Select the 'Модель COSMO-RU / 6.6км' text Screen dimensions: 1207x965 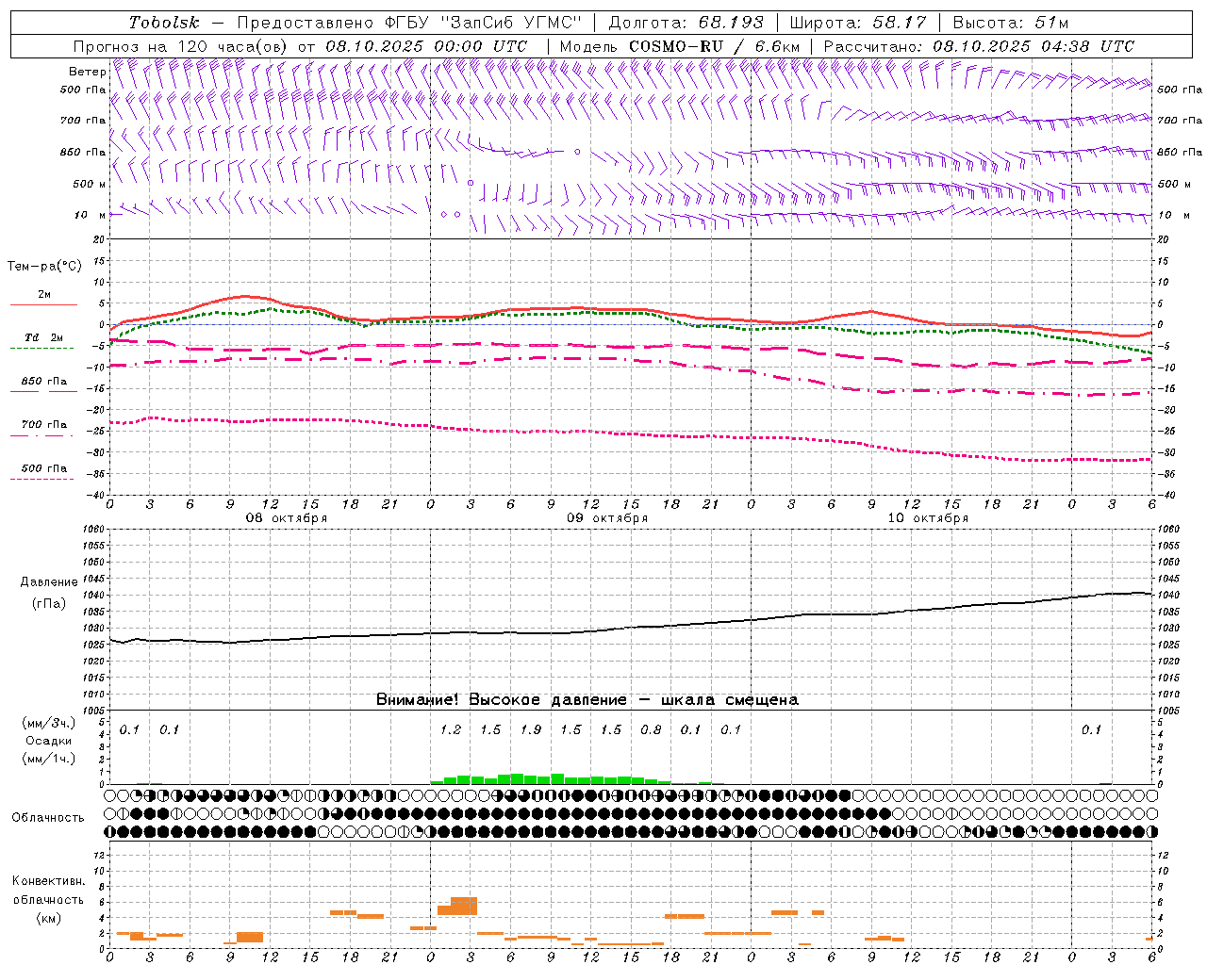click(x=680, y=46)
